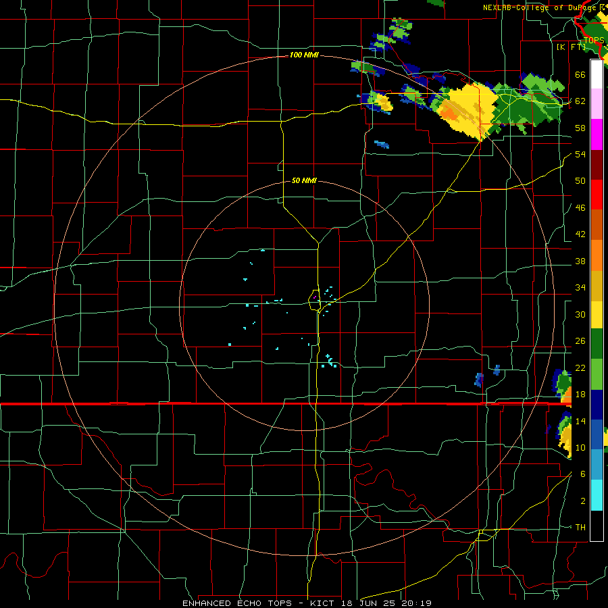Viewport: 608px width, 608px height.
Task: Click the "30" legend value
Action: click(x=580, y=314)
